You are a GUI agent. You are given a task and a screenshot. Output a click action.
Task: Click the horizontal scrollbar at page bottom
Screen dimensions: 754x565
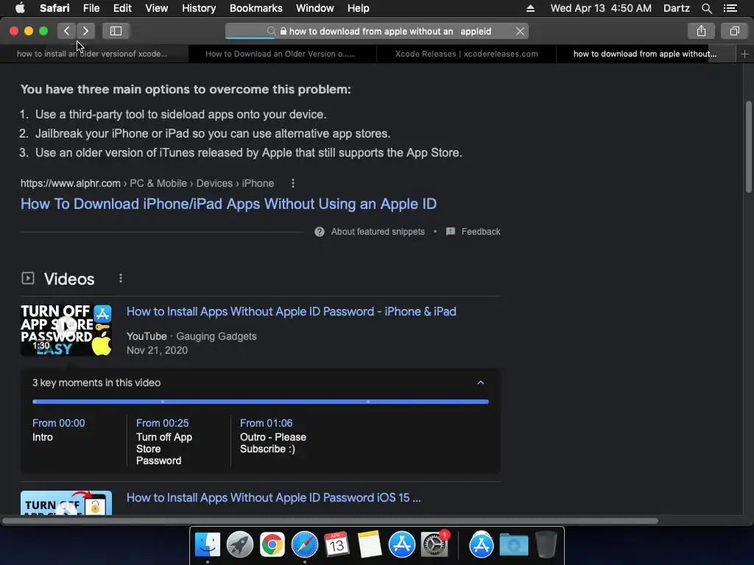pos(330,521)
